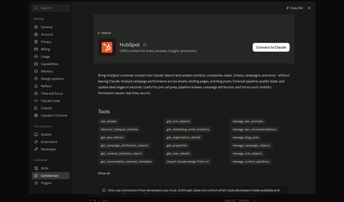Click the Claude in Chrome globe icon
The width and height of the screenshot is (344, 202).
36,115
